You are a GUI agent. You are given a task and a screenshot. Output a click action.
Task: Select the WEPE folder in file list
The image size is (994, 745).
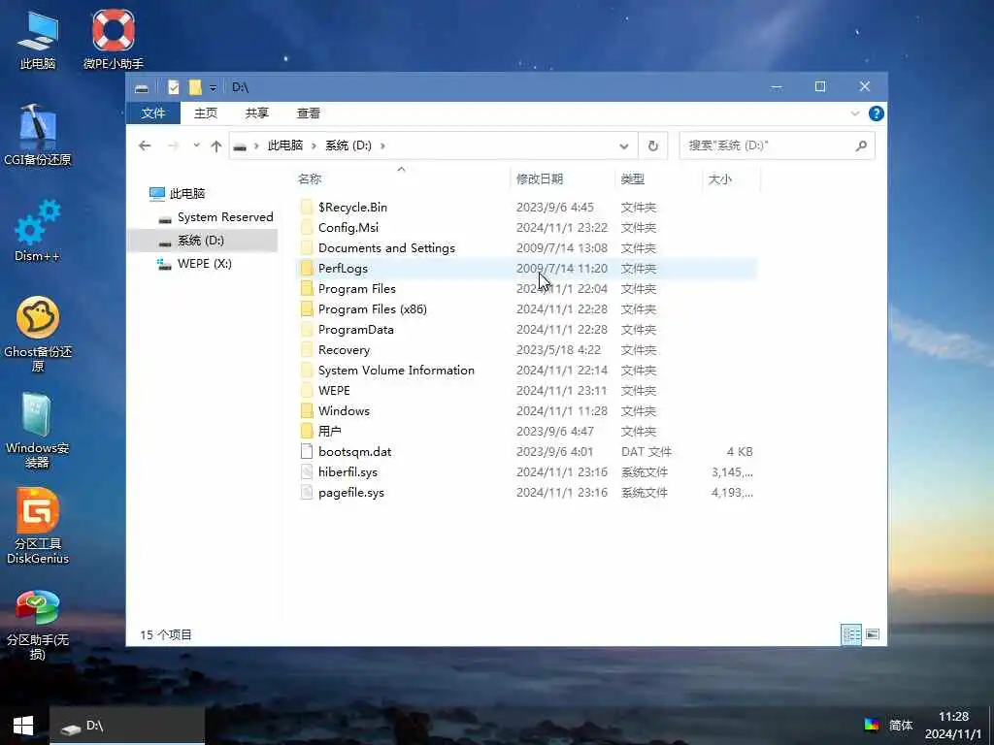pos(334,390)
